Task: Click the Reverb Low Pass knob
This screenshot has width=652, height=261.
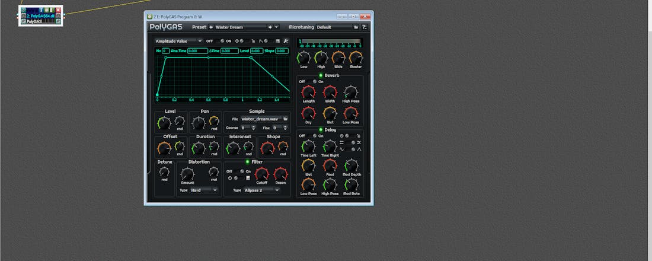Action: click(x=351, y=113)
